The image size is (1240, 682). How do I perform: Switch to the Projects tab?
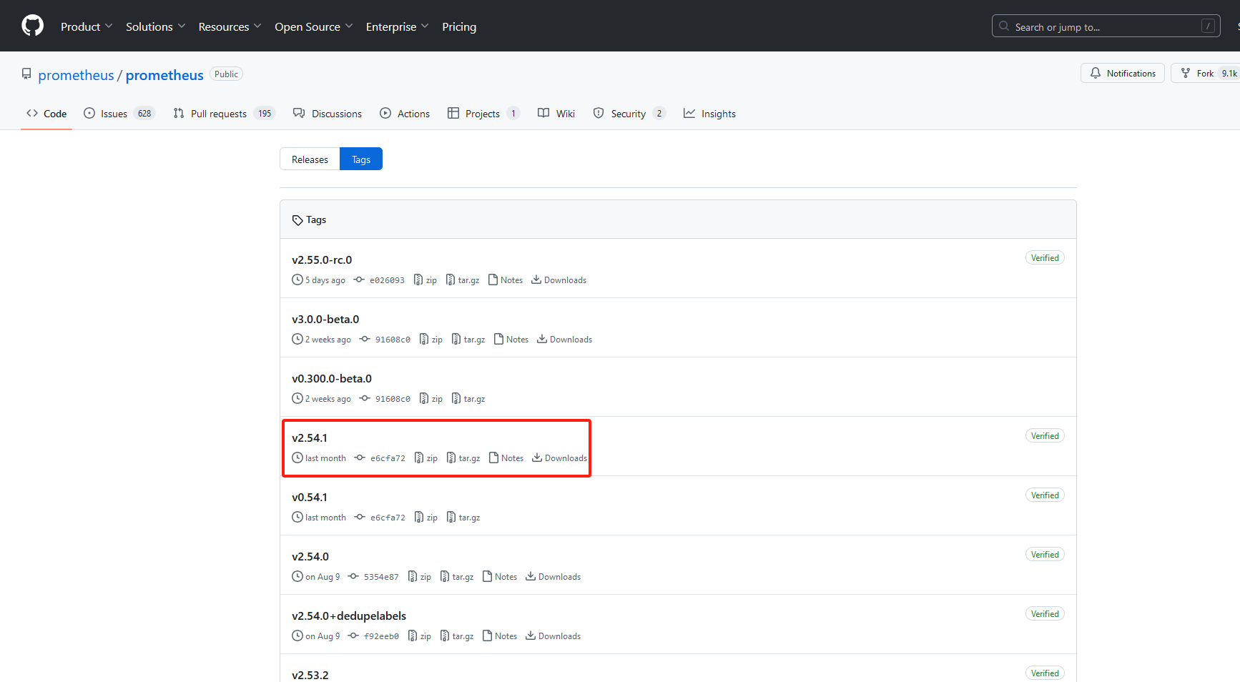[x=483, y=114]
